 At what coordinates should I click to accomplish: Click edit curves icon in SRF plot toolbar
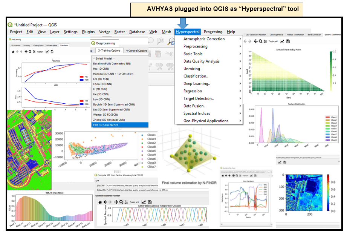(x=144, y=202)
